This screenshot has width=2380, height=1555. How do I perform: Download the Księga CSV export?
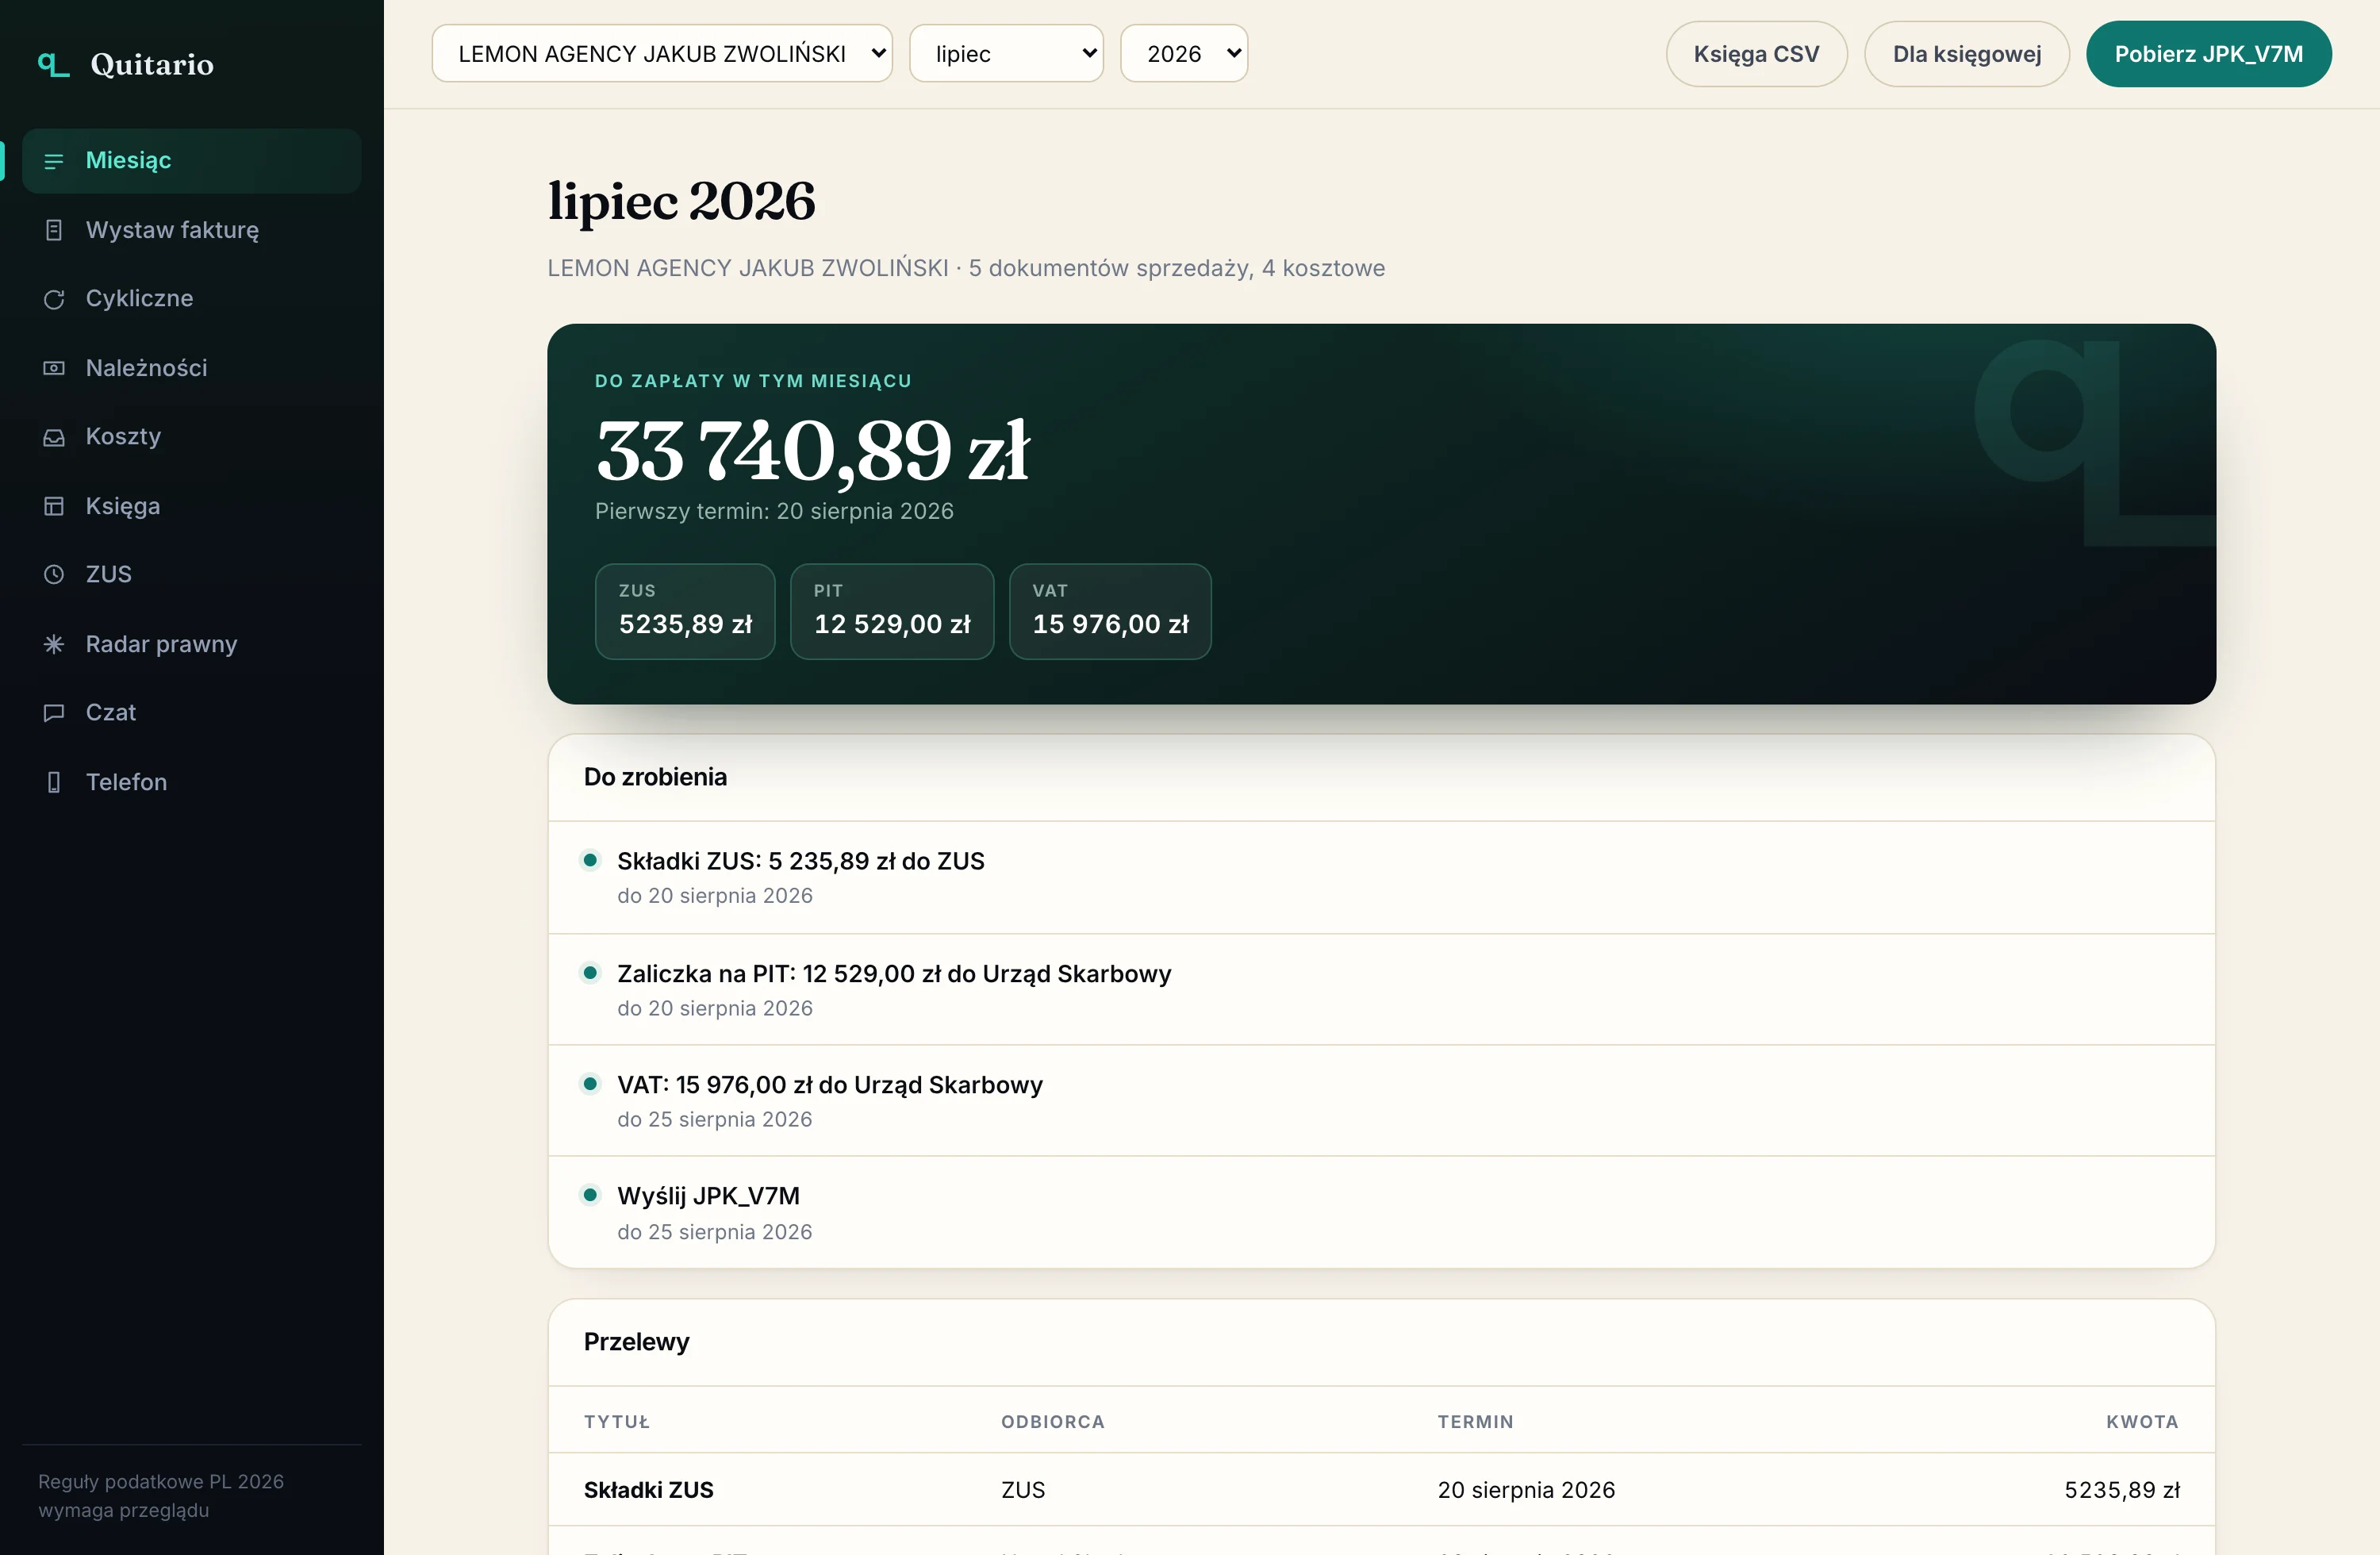point(1756,54)
